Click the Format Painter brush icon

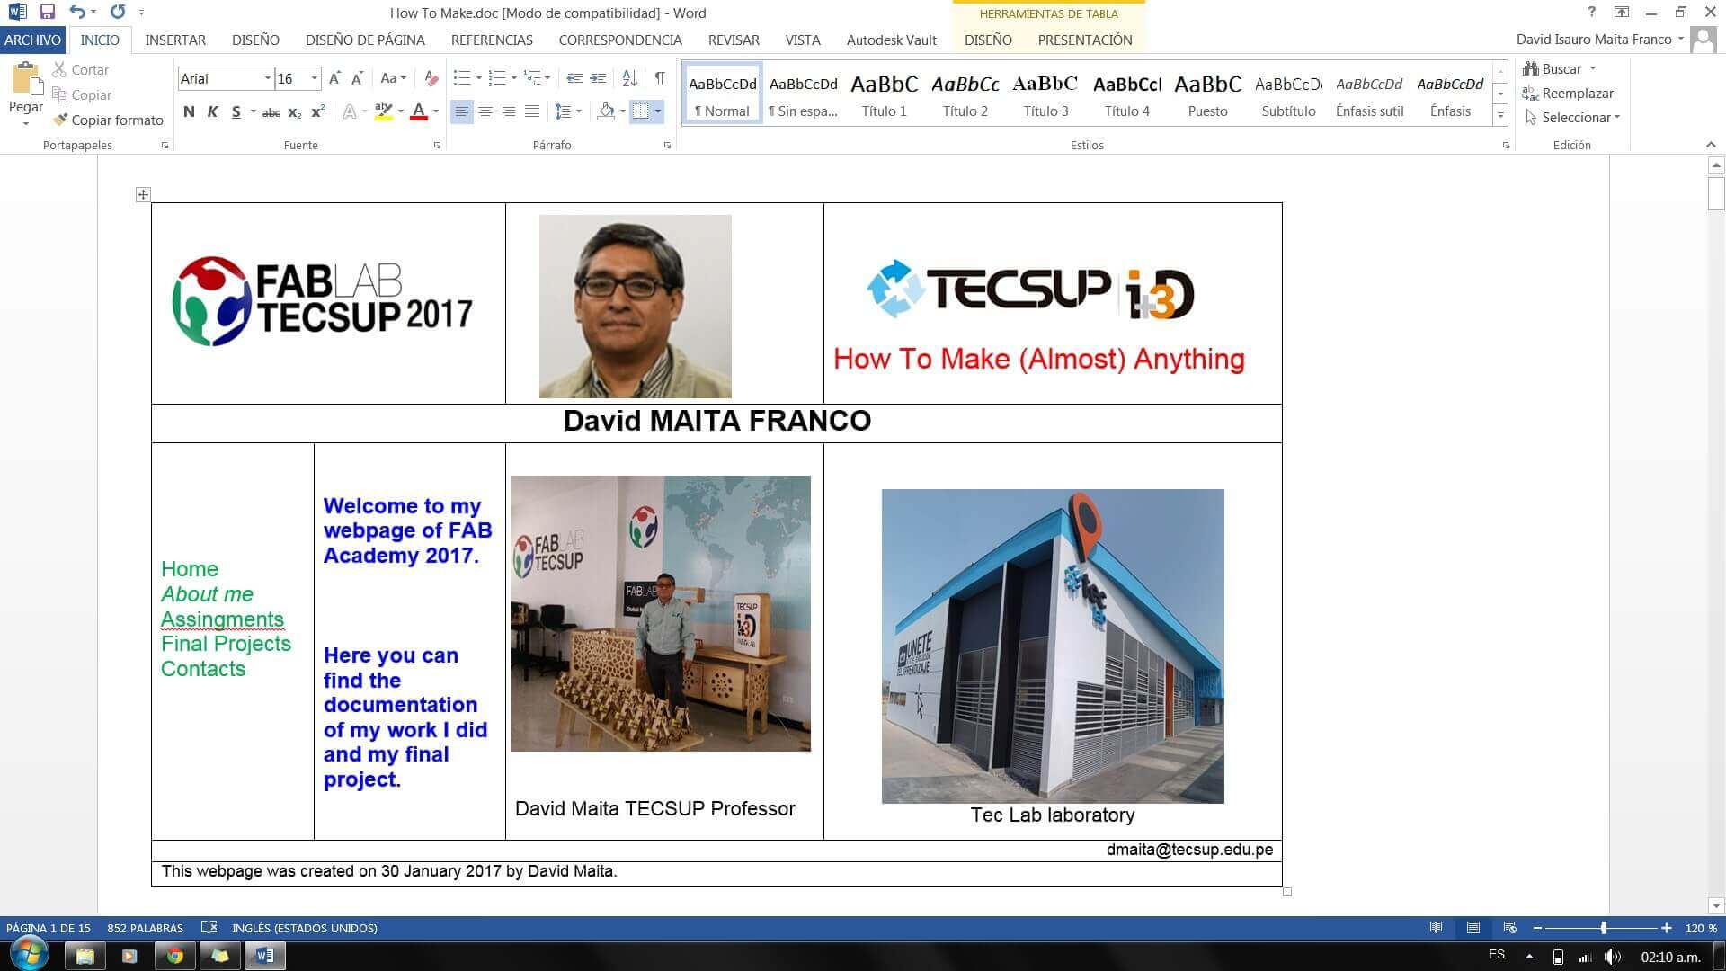click(x=60, y=120)
